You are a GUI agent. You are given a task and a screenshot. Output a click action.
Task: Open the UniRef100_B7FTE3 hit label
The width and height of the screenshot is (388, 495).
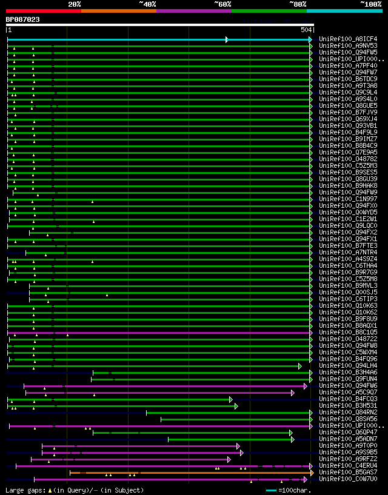[x=348, y=245]
